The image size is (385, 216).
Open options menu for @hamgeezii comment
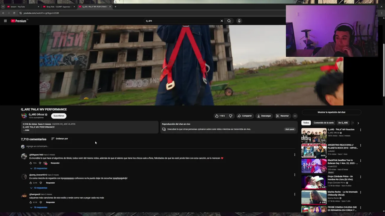(295, 194)
